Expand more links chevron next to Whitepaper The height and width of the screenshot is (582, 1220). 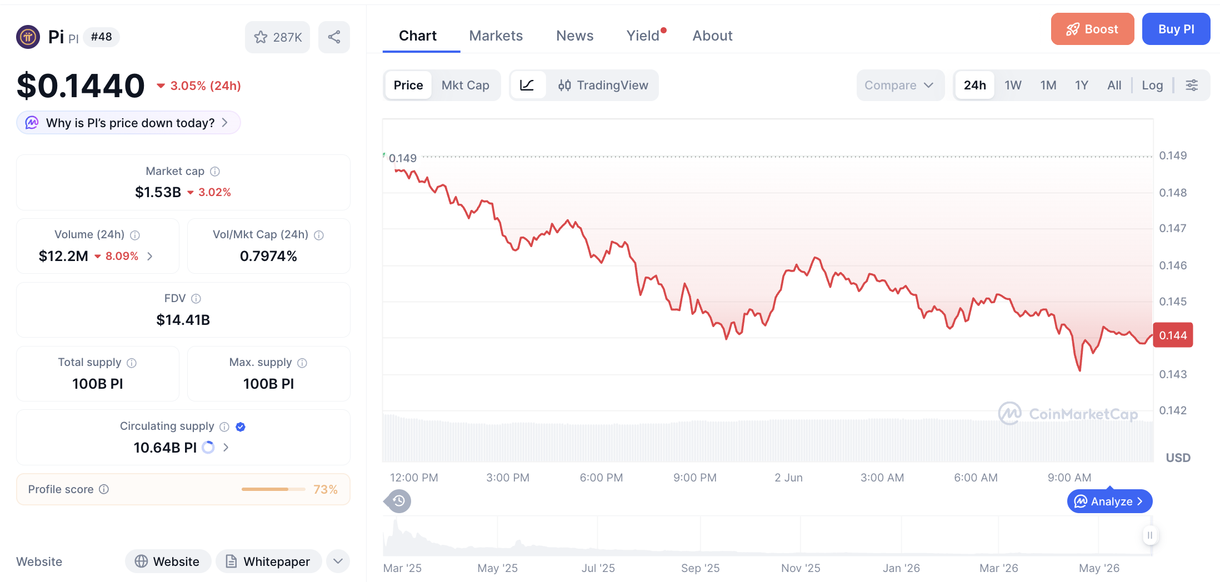[x=338, y=561]
